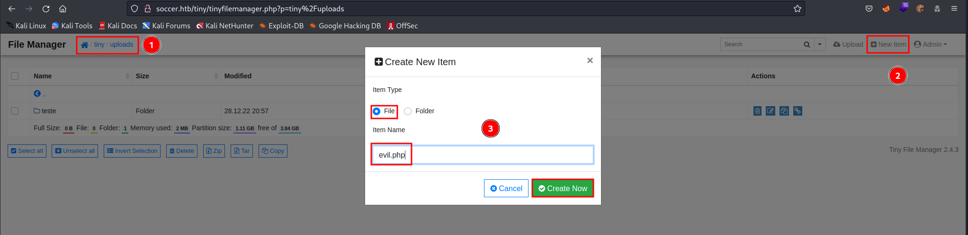Open Kali Forums bookmark
This screenshot has width=968, height=235.
(x=166, y=25)
